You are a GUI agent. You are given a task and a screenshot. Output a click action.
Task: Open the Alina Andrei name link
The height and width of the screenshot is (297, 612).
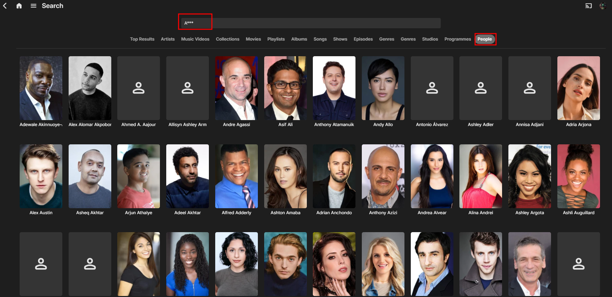481,213
